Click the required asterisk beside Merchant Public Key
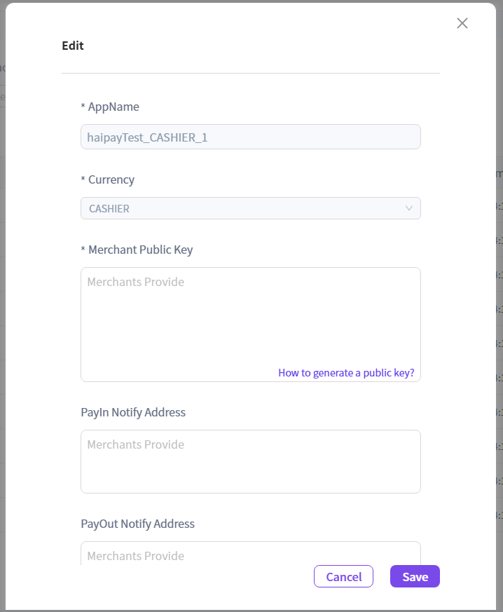Viewport: 503px width, 612px height. coord(83,251)
